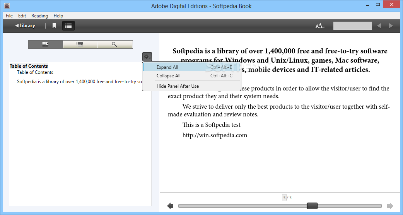Click the text This is a Softpedia test
403x215 pixels.
(x=211, y=125)
